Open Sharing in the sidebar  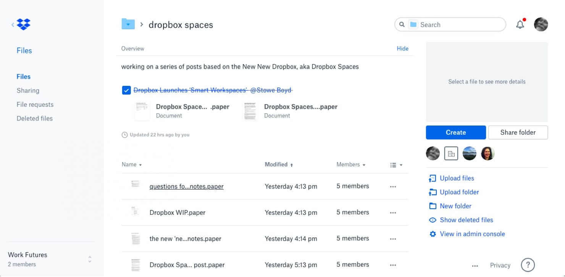click(28, 90)
